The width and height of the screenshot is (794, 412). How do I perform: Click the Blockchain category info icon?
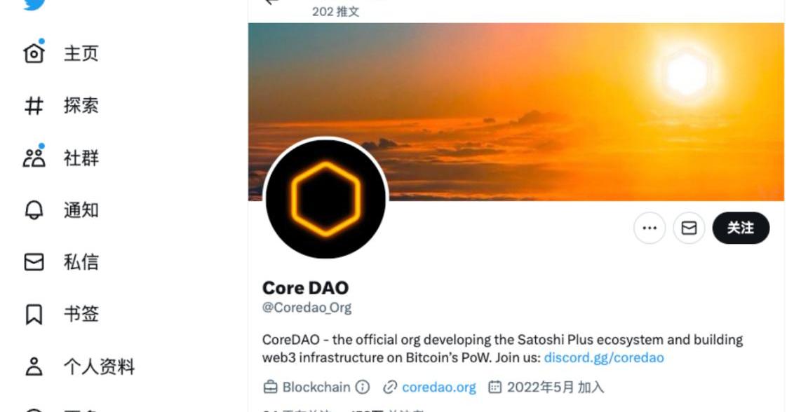pyautogui.click(x=363, y=387)
